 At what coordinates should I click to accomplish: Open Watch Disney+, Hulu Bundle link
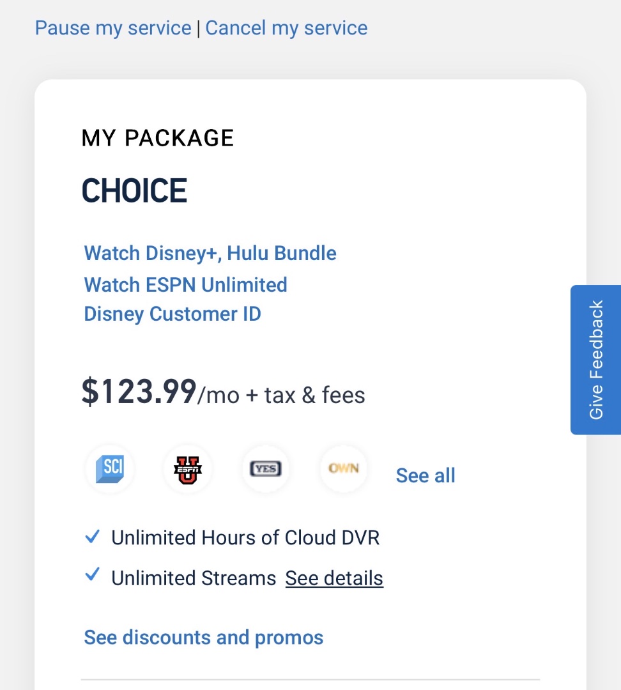(210, 253)
